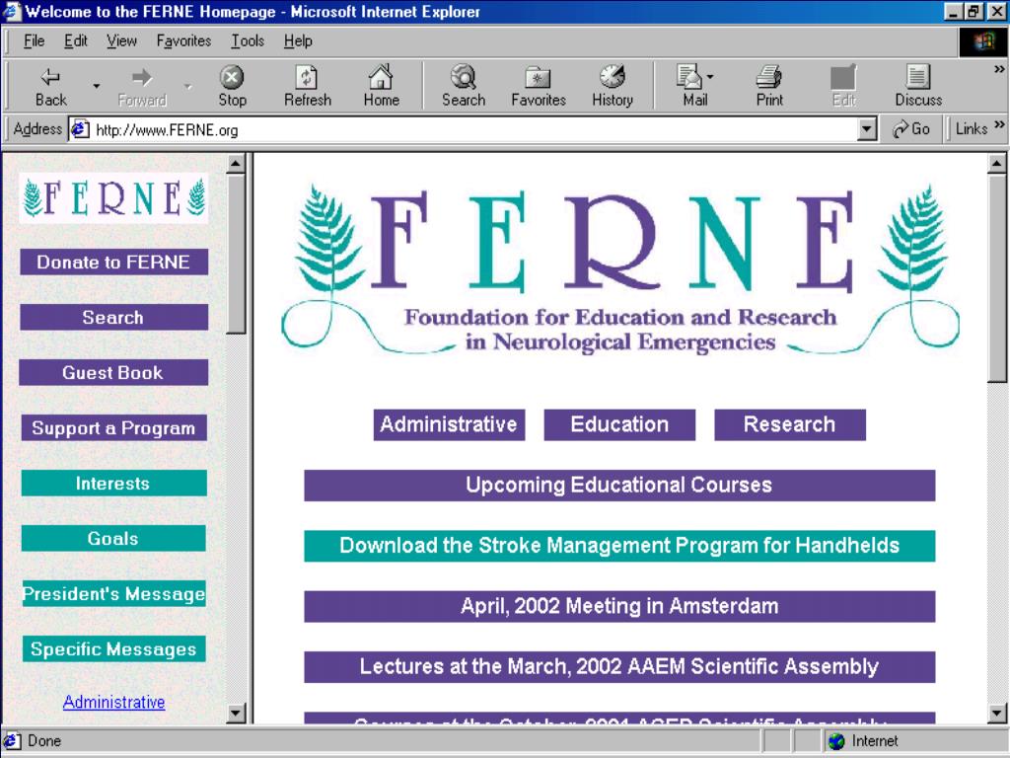Viewport: 1010px width, 758px height.
Task: Open April, 2002 Meeting in Amsterdam
Action: [x=619, y=607]
